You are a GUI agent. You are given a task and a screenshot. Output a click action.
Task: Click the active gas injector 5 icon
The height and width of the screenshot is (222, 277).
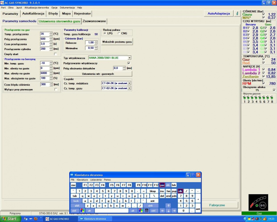[x=260, y=98]
